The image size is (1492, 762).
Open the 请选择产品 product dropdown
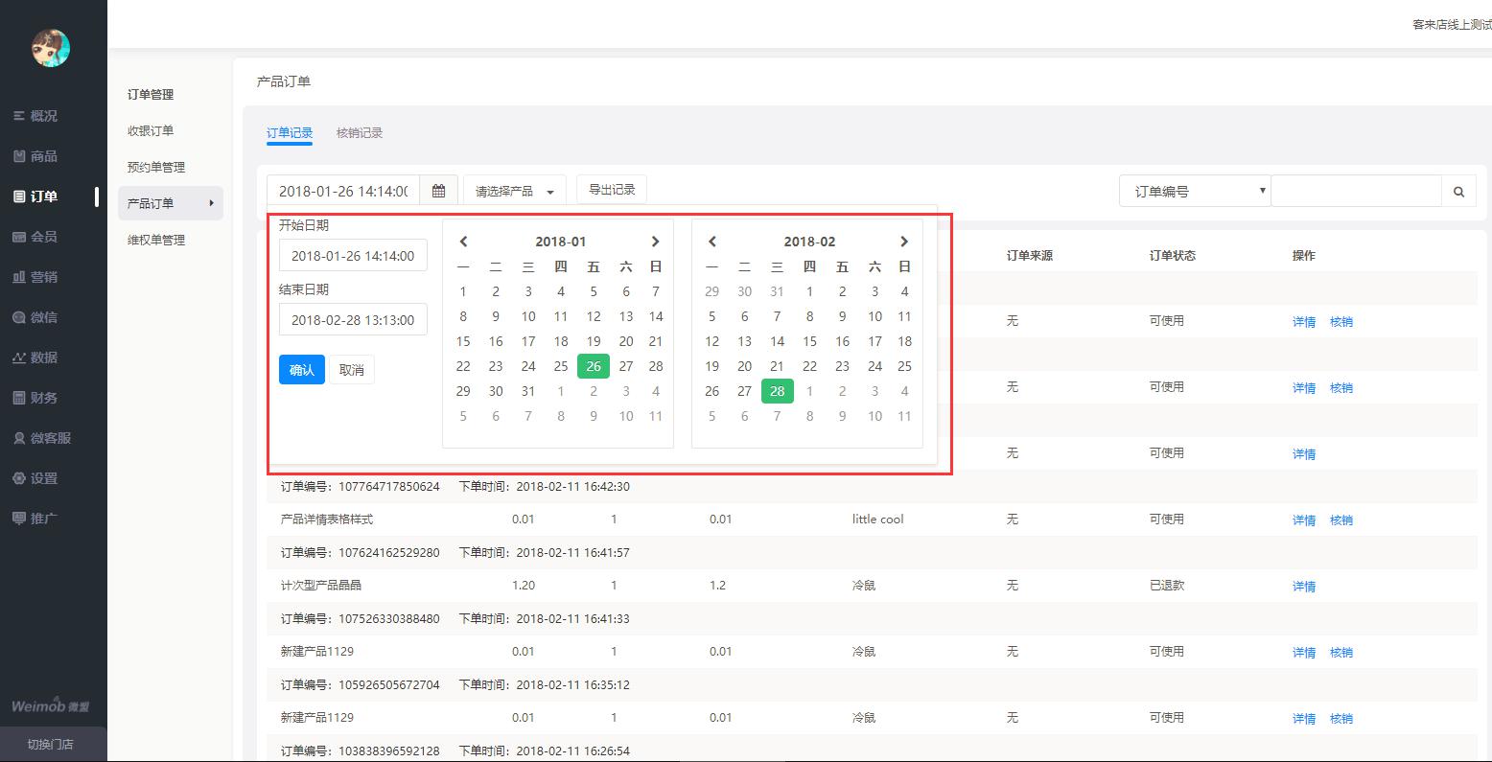pyautogui.click(x=514, y=192)
